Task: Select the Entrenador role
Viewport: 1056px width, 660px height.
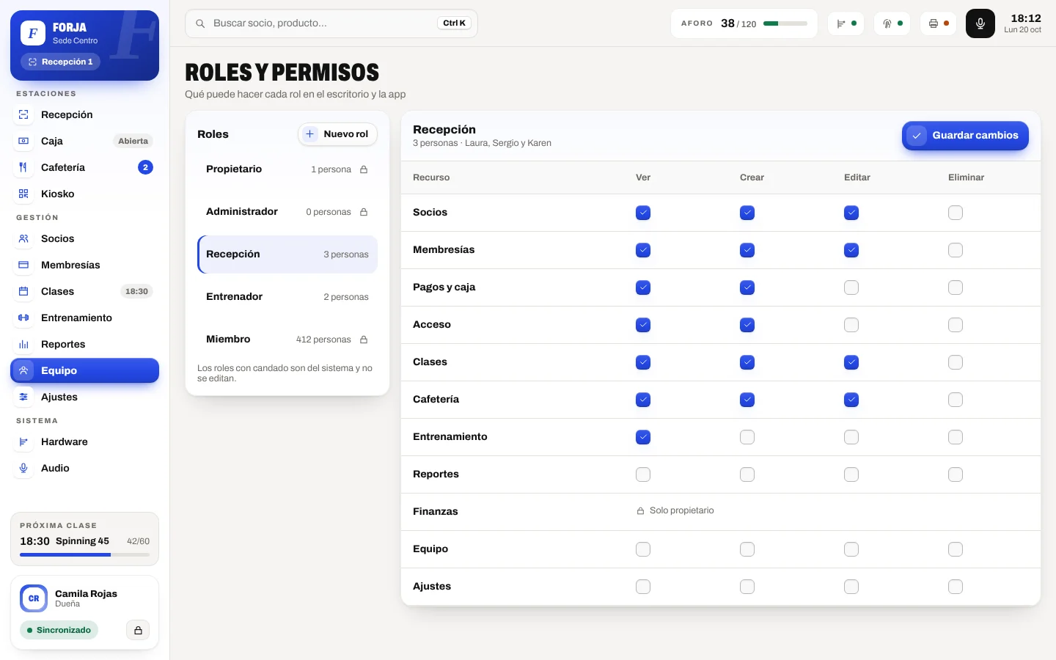Action: pyautogui.click(x=287, y=297)
